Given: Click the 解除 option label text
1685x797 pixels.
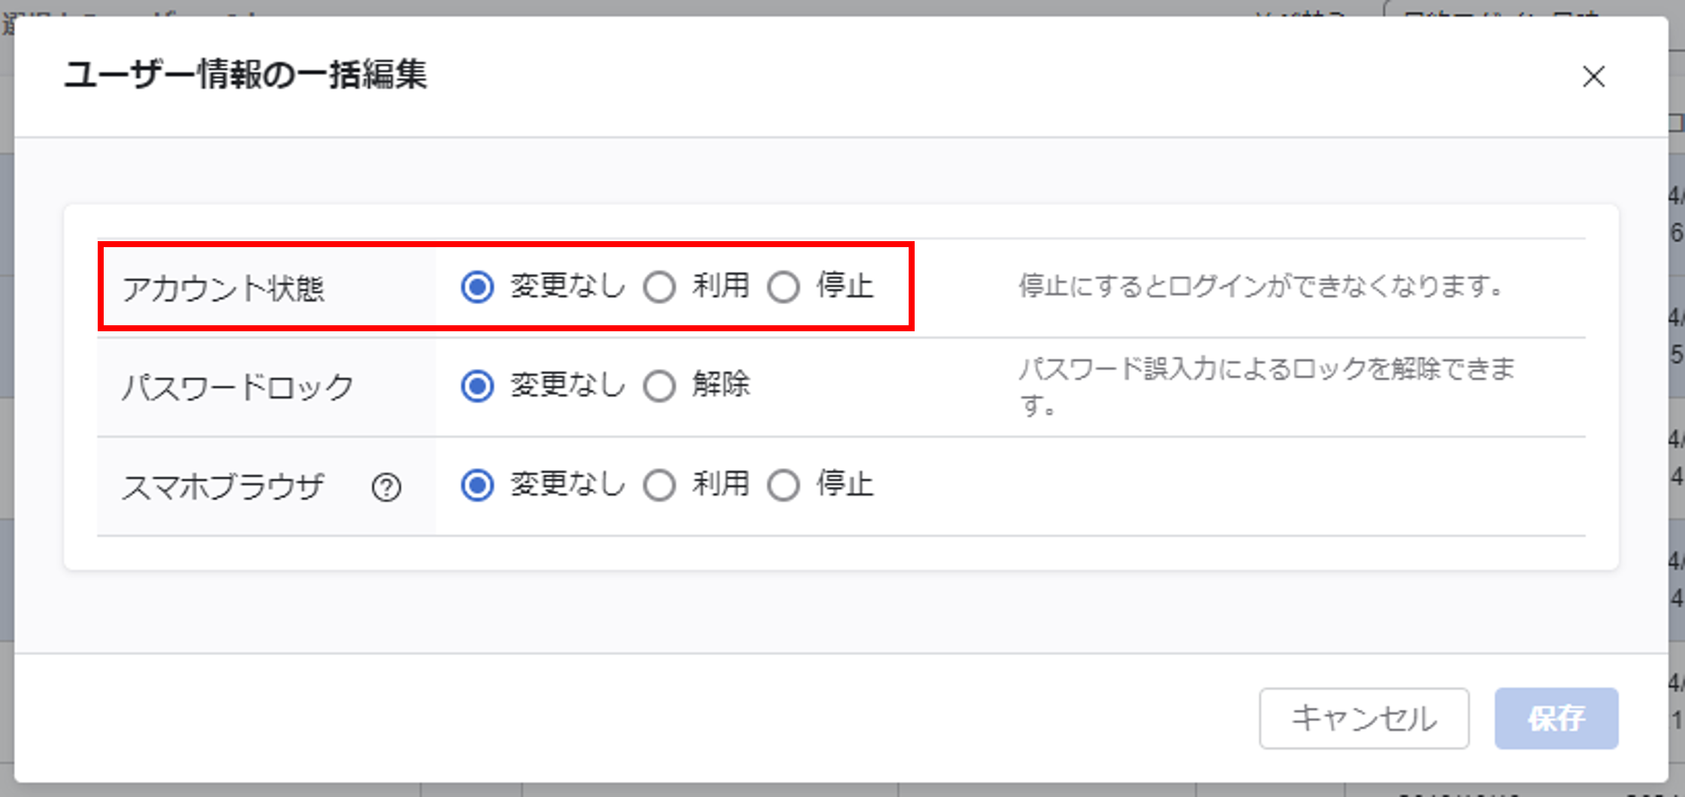Looking at the screenshot, I should (721, 385).
